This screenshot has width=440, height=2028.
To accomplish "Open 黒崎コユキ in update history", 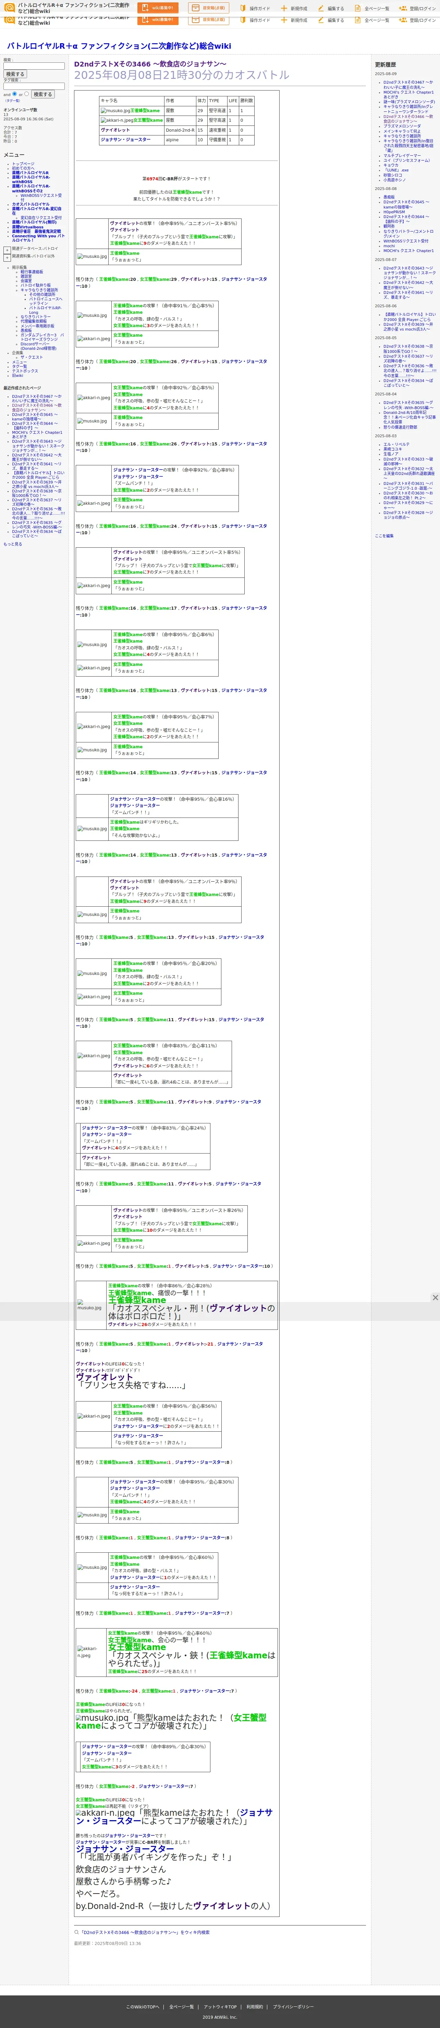I will pos(392,450).
